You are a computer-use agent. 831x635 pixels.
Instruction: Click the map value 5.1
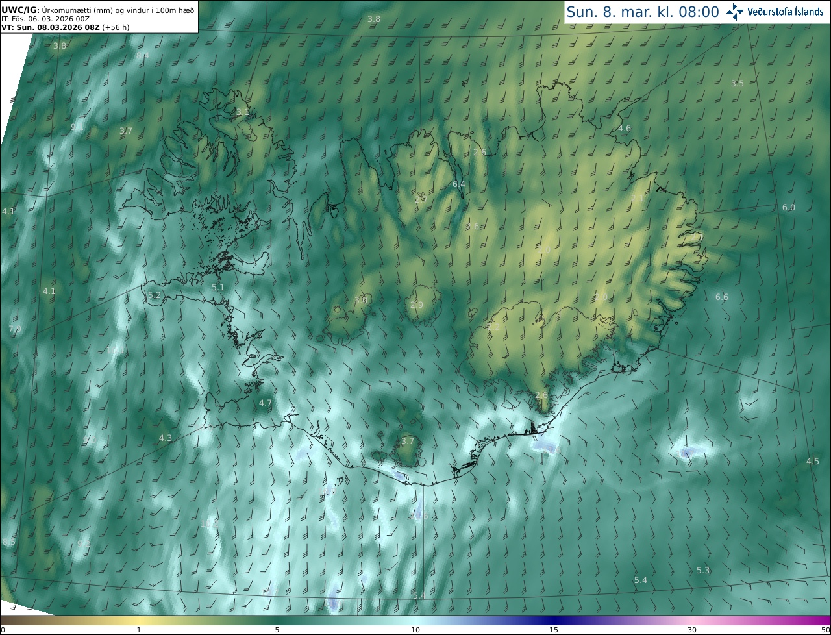click(218, 286)
